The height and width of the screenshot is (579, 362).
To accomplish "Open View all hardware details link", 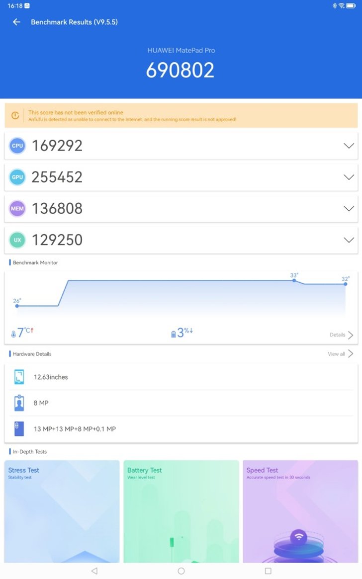I will (336, 354).
